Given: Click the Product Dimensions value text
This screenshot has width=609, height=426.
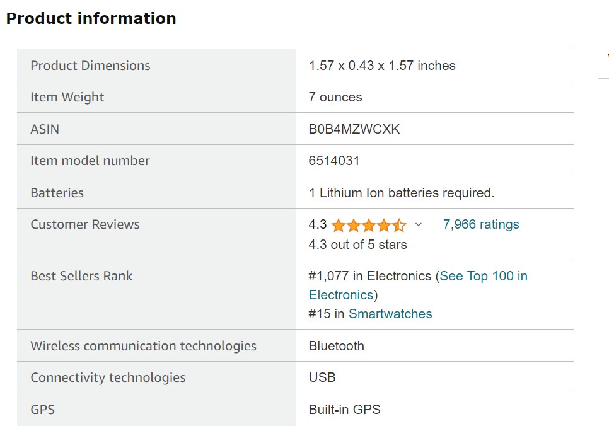Looking at the screenshot, I should click(x=382, y=66).
